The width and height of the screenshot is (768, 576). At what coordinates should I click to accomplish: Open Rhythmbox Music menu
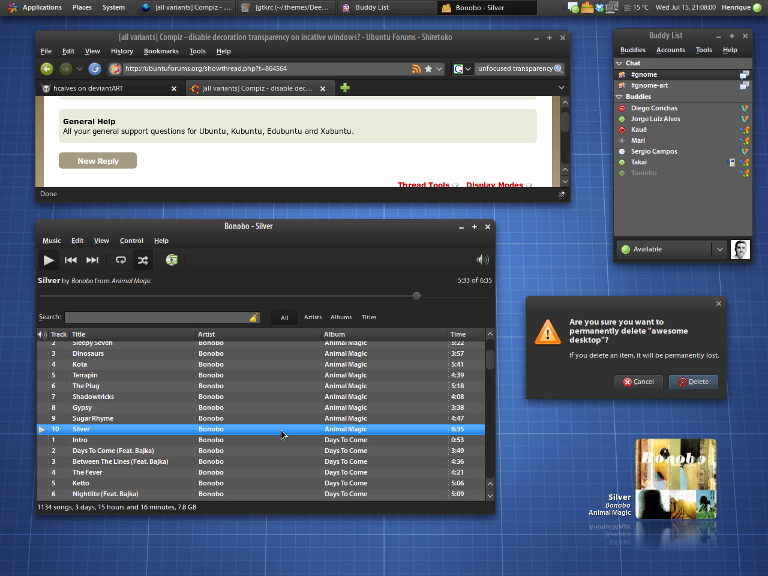pyautogui.click(x=52, y=241)
